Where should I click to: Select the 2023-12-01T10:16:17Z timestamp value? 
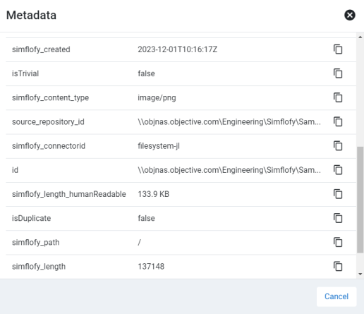[178, 49]
